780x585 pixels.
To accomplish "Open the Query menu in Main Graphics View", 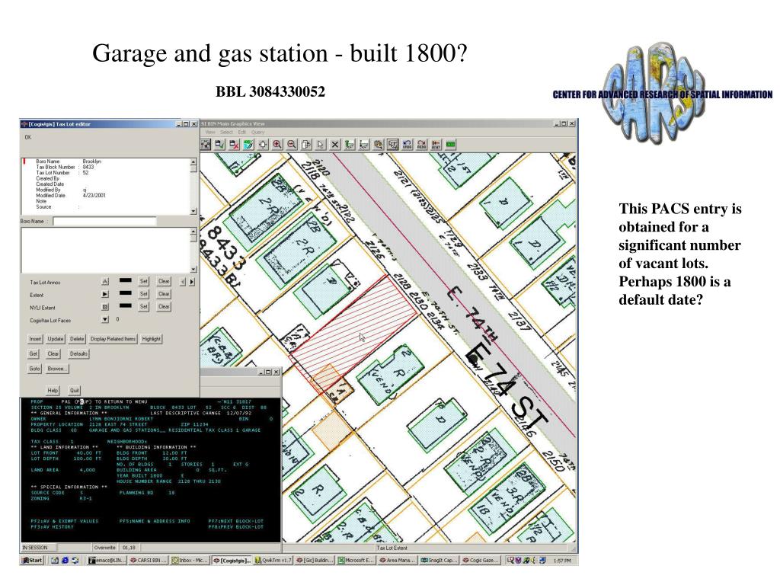I will [257, 133].
